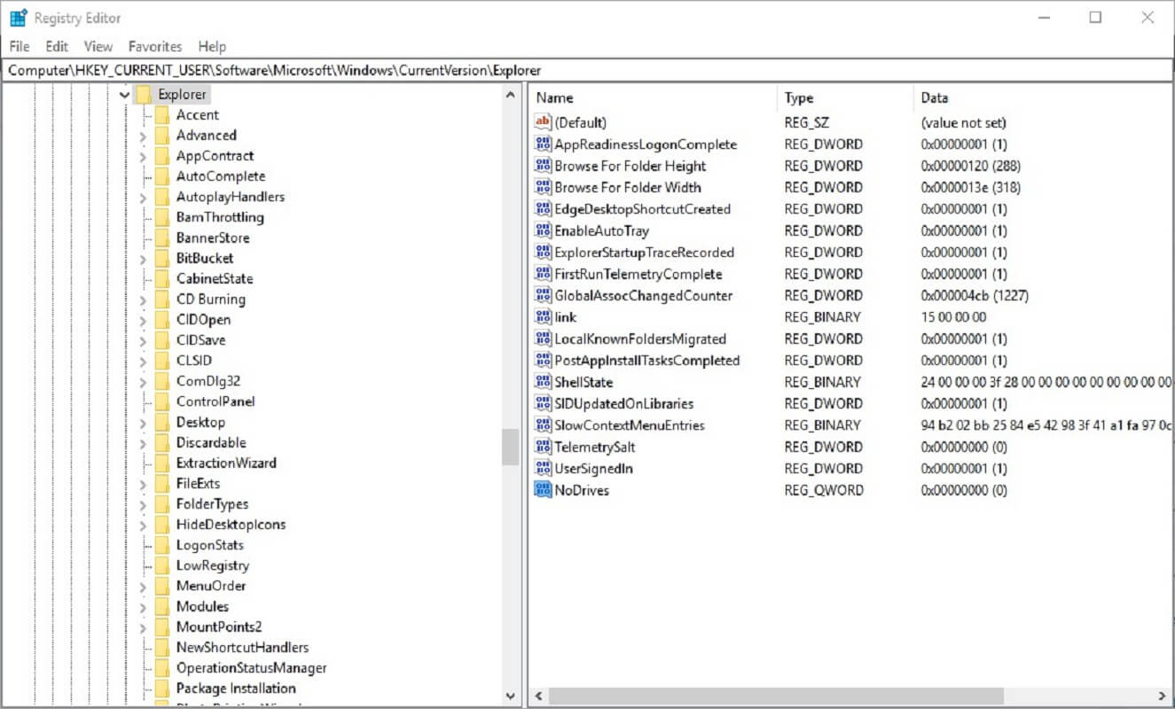Select the BannerStore key
Screen dimensions: 1175x709
click(213, 238)
